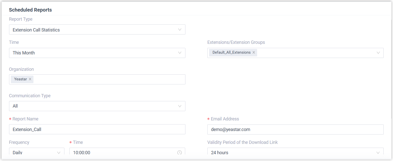Click empty area in Organization field
The width and height of the screenshot is (393, 161).
[108, 79]
